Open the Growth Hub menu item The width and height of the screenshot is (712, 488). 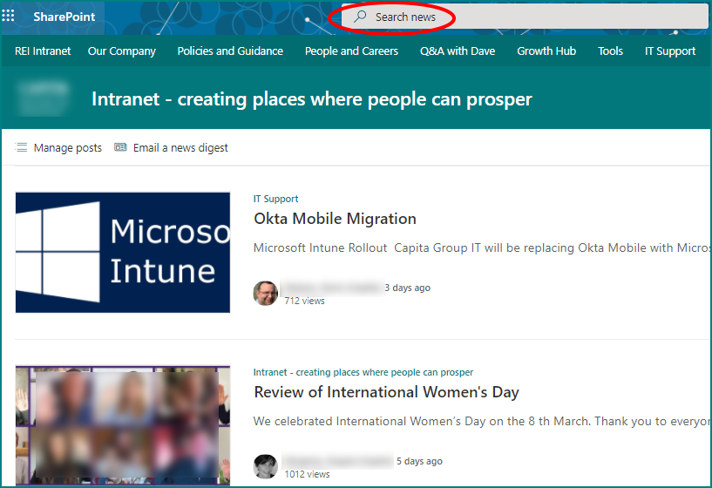pyautogui.click(x=546, y=51)
